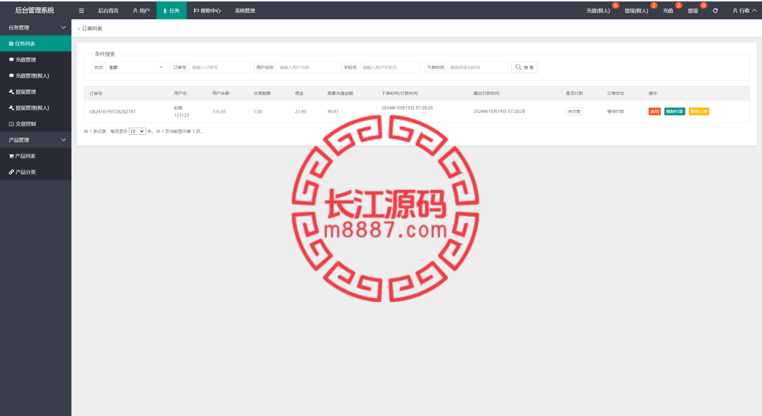Collapse the 任务管理 sidebar group

pos(36,28)
